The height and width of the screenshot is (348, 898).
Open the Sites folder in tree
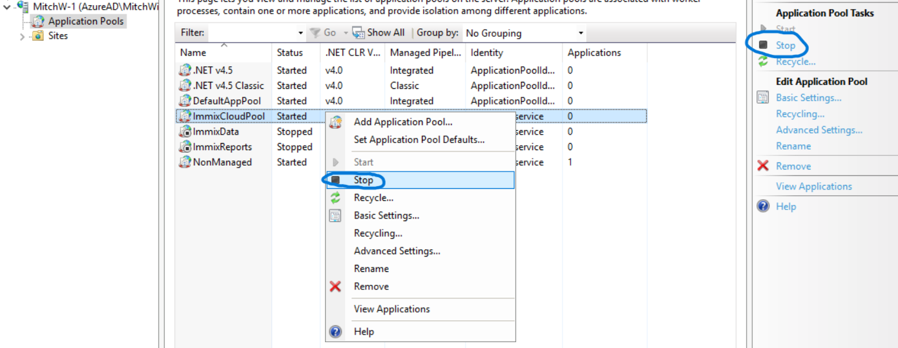click(x=58, y=36)
